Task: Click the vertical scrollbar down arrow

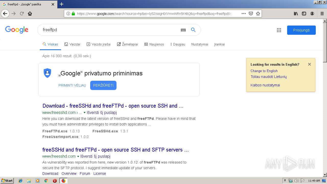Action: tap(325, 175)
